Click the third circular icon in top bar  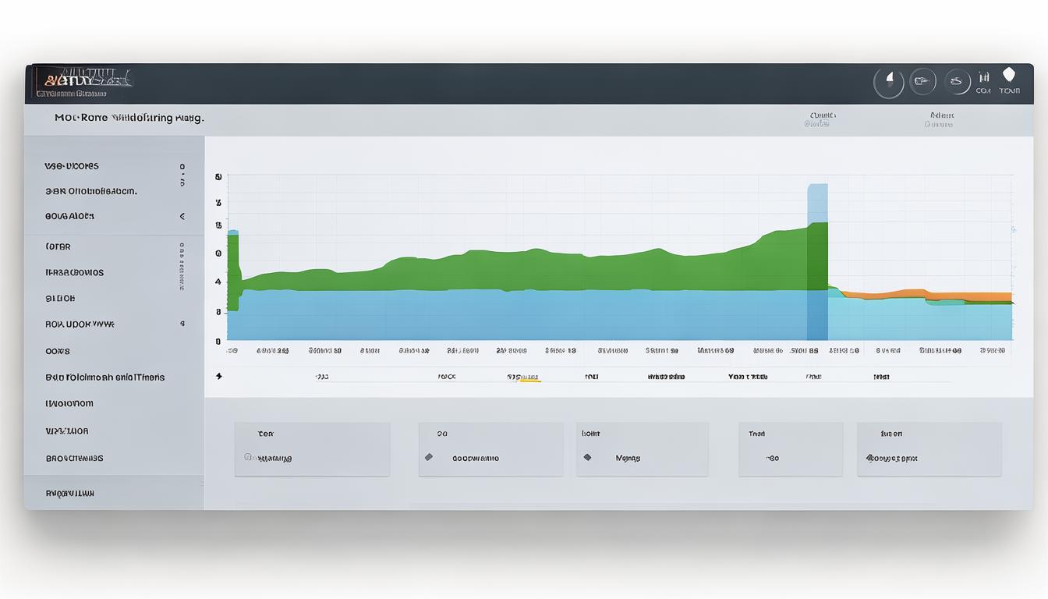pos(957,81)
